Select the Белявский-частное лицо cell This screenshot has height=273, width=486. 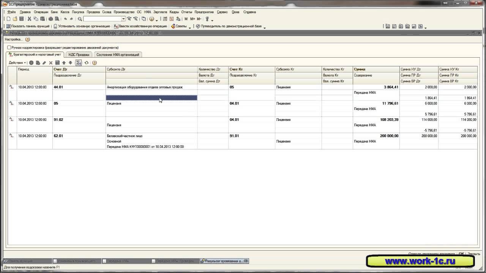point(151,136)
